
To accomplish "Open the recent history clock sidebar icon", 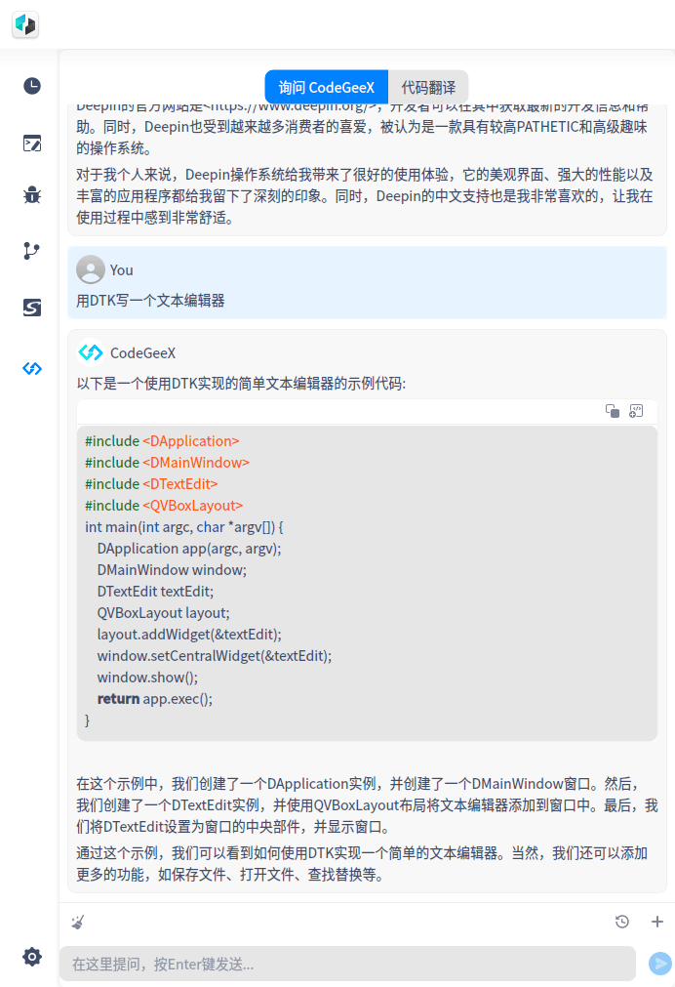I will pyautogui.click(x=32, y=86).
